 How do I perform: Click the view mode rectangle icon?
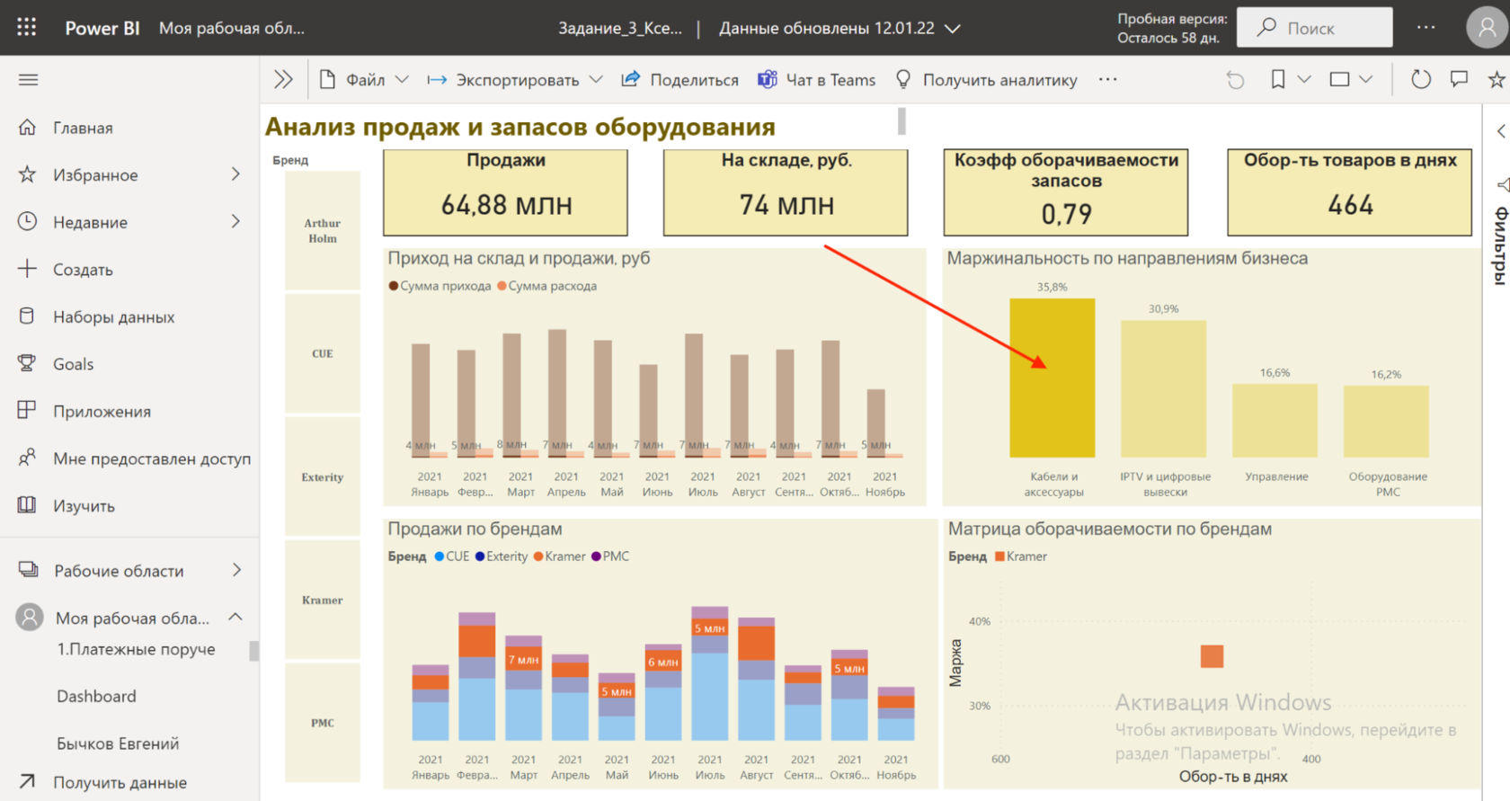click(1339, 80)
